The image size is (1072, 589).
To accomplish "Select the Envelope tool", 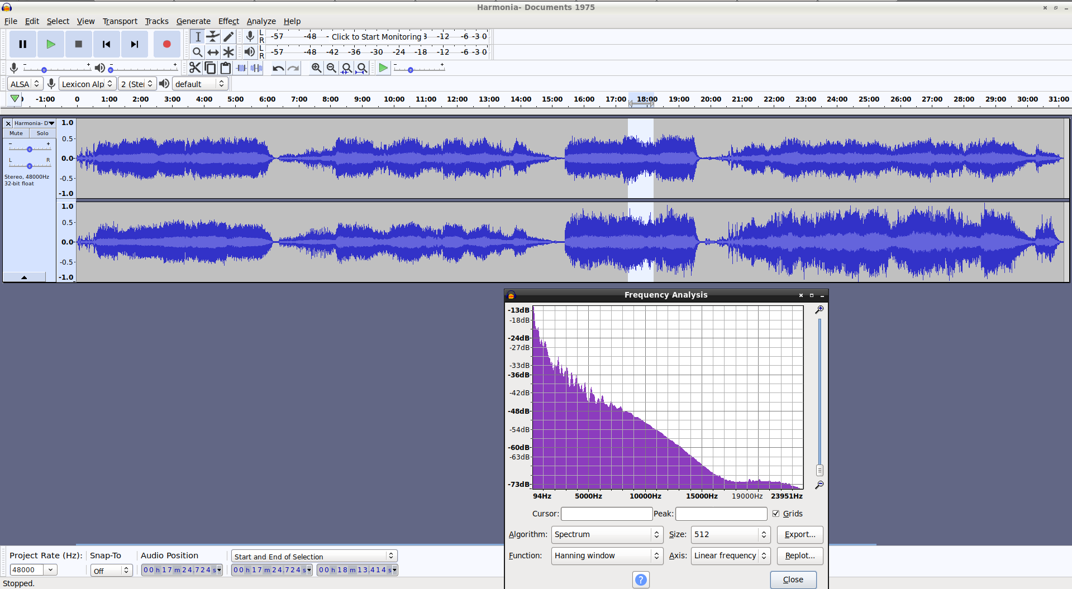I will point(213,37).
